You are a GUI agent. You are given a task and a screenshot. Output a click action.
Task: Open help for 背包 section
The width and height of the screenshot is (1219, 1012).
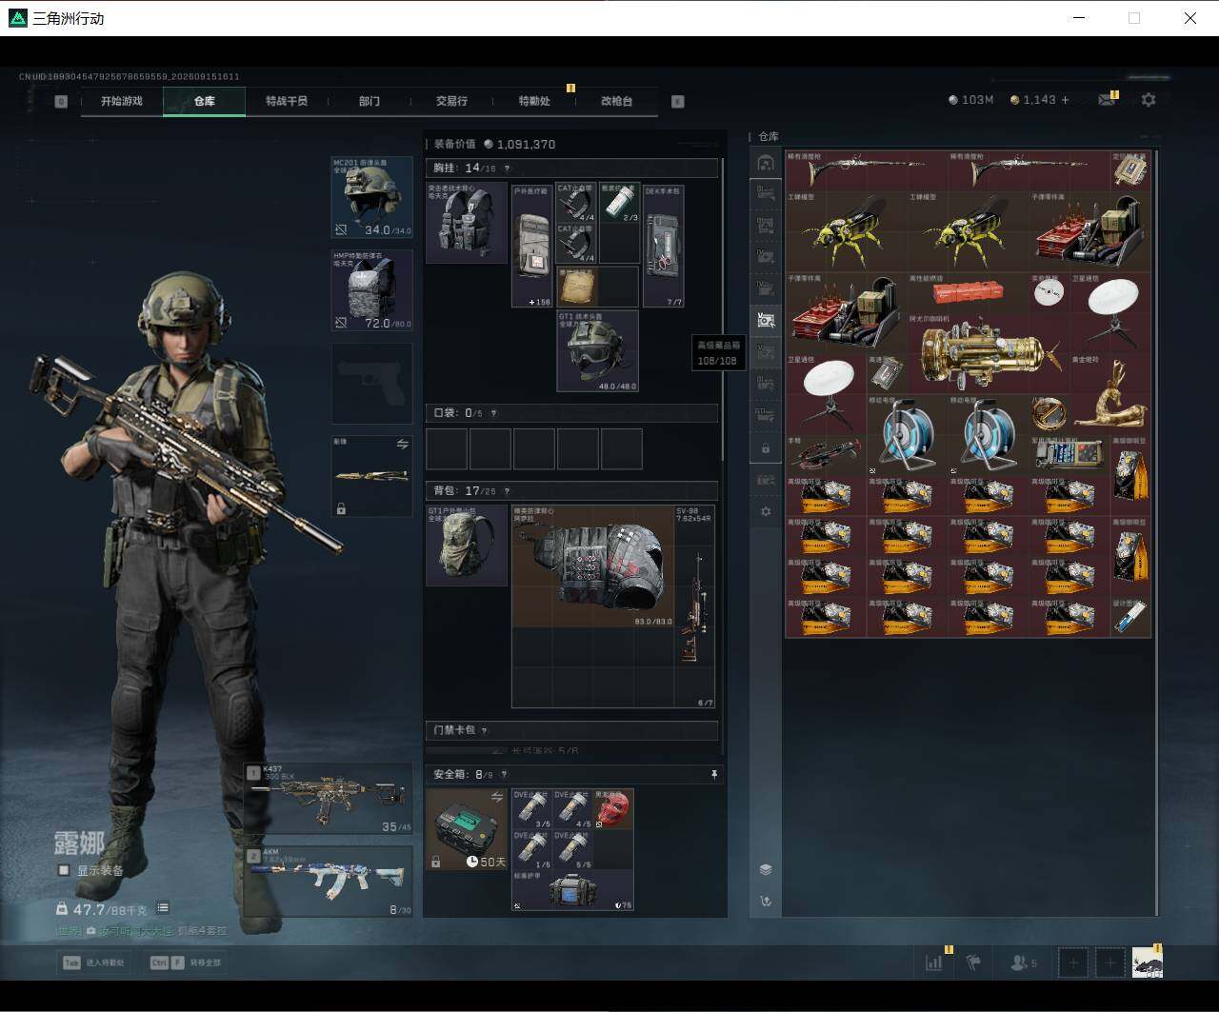505,491
